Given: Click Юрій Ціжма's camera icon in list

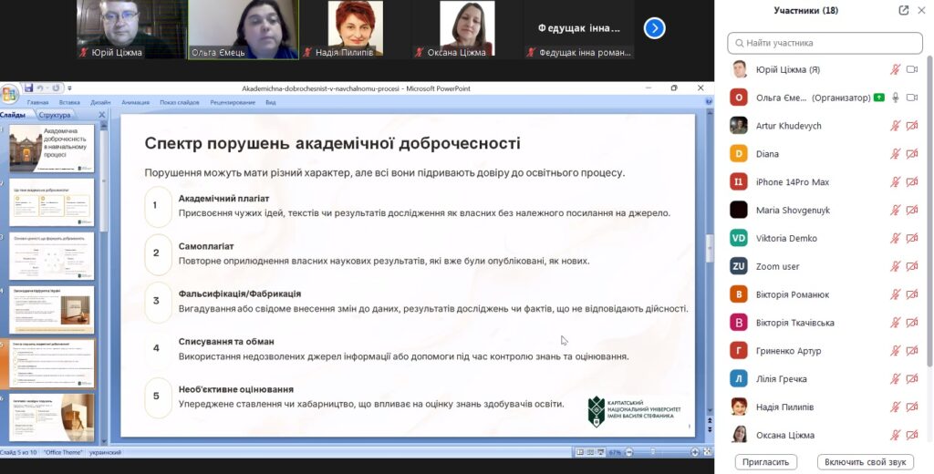Looking at the screenshot, I should tap(912, 69).
